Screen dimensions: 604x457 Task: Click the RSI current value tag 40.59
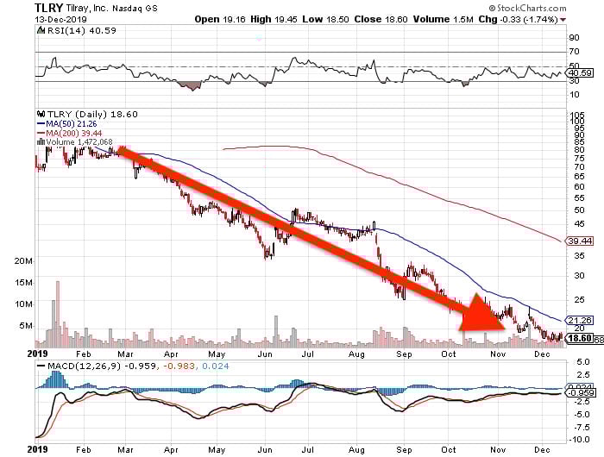point(581,72)
